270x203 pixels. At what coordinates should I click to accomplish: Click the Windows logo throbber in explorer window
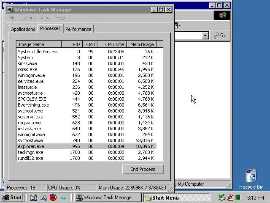coord(222,15)
